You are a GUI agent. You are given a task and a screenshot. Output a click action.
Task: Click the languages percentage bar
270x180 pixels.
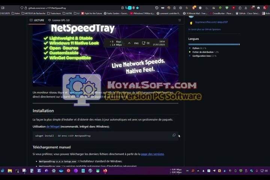pyautogui.click(x=214, y=45)
